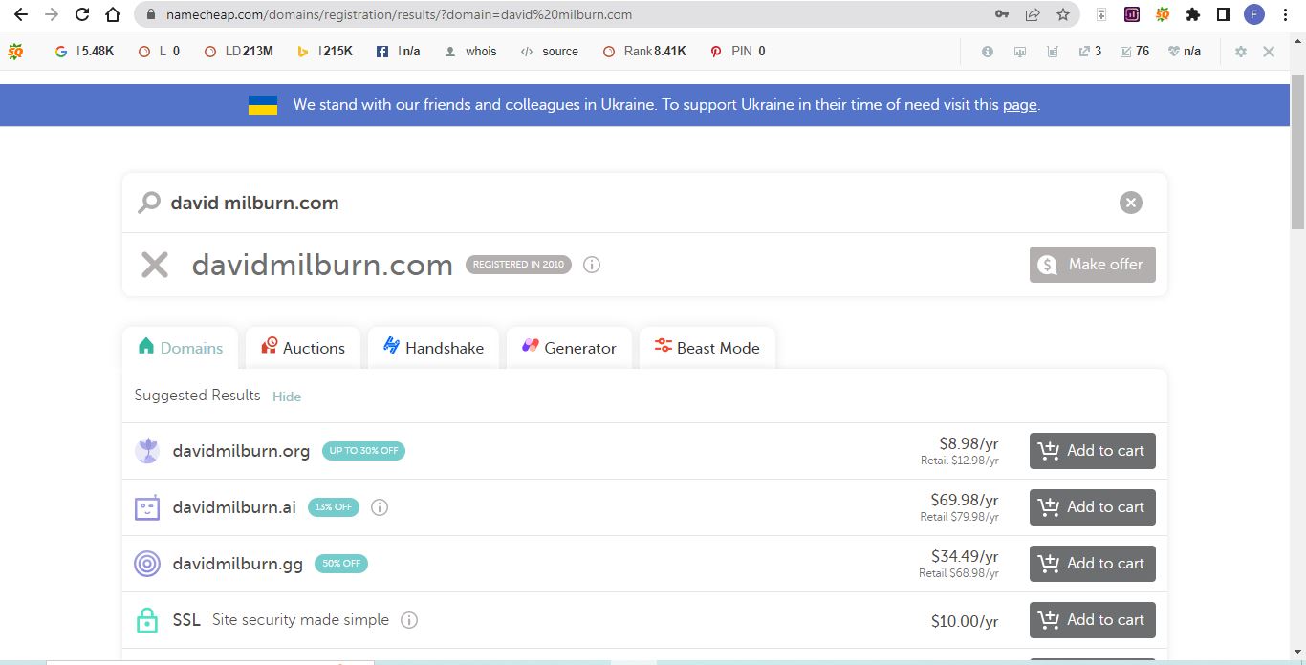Viewport: 1306px width, 665px height.
Task: Close the SEOquake toolbar
Action: (1269, 52)
